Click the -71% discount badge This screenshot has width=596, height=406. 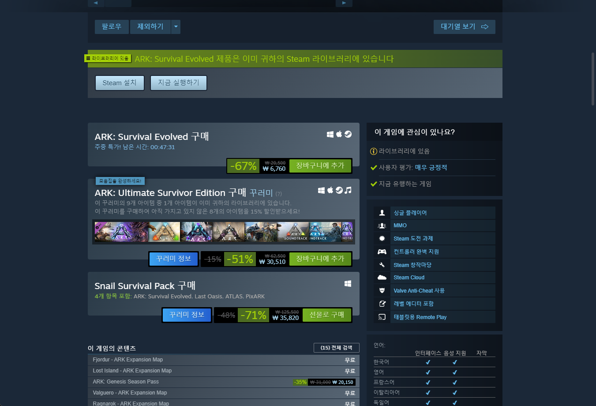point(253,315)
